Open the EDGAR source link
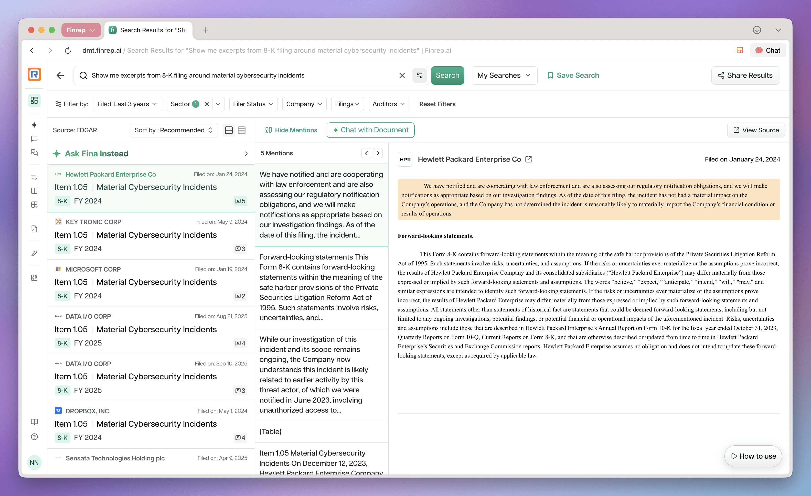 point(87,130)
